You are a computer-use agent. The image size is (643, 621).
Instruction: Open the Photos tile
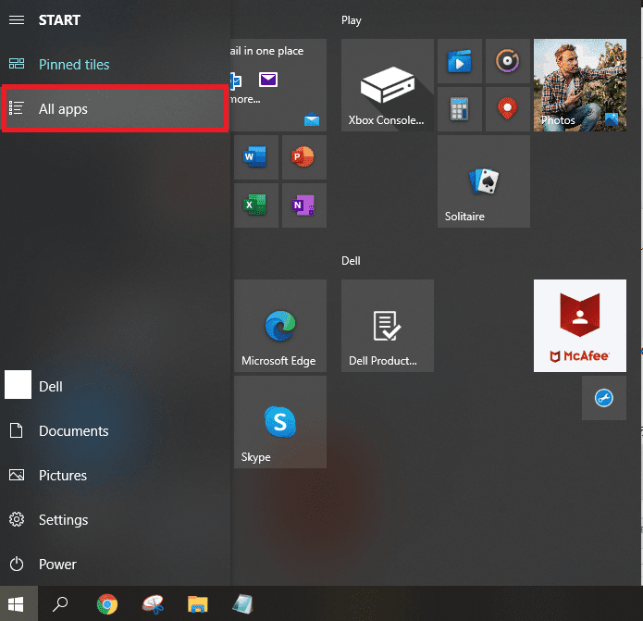(x=580, y=85)
